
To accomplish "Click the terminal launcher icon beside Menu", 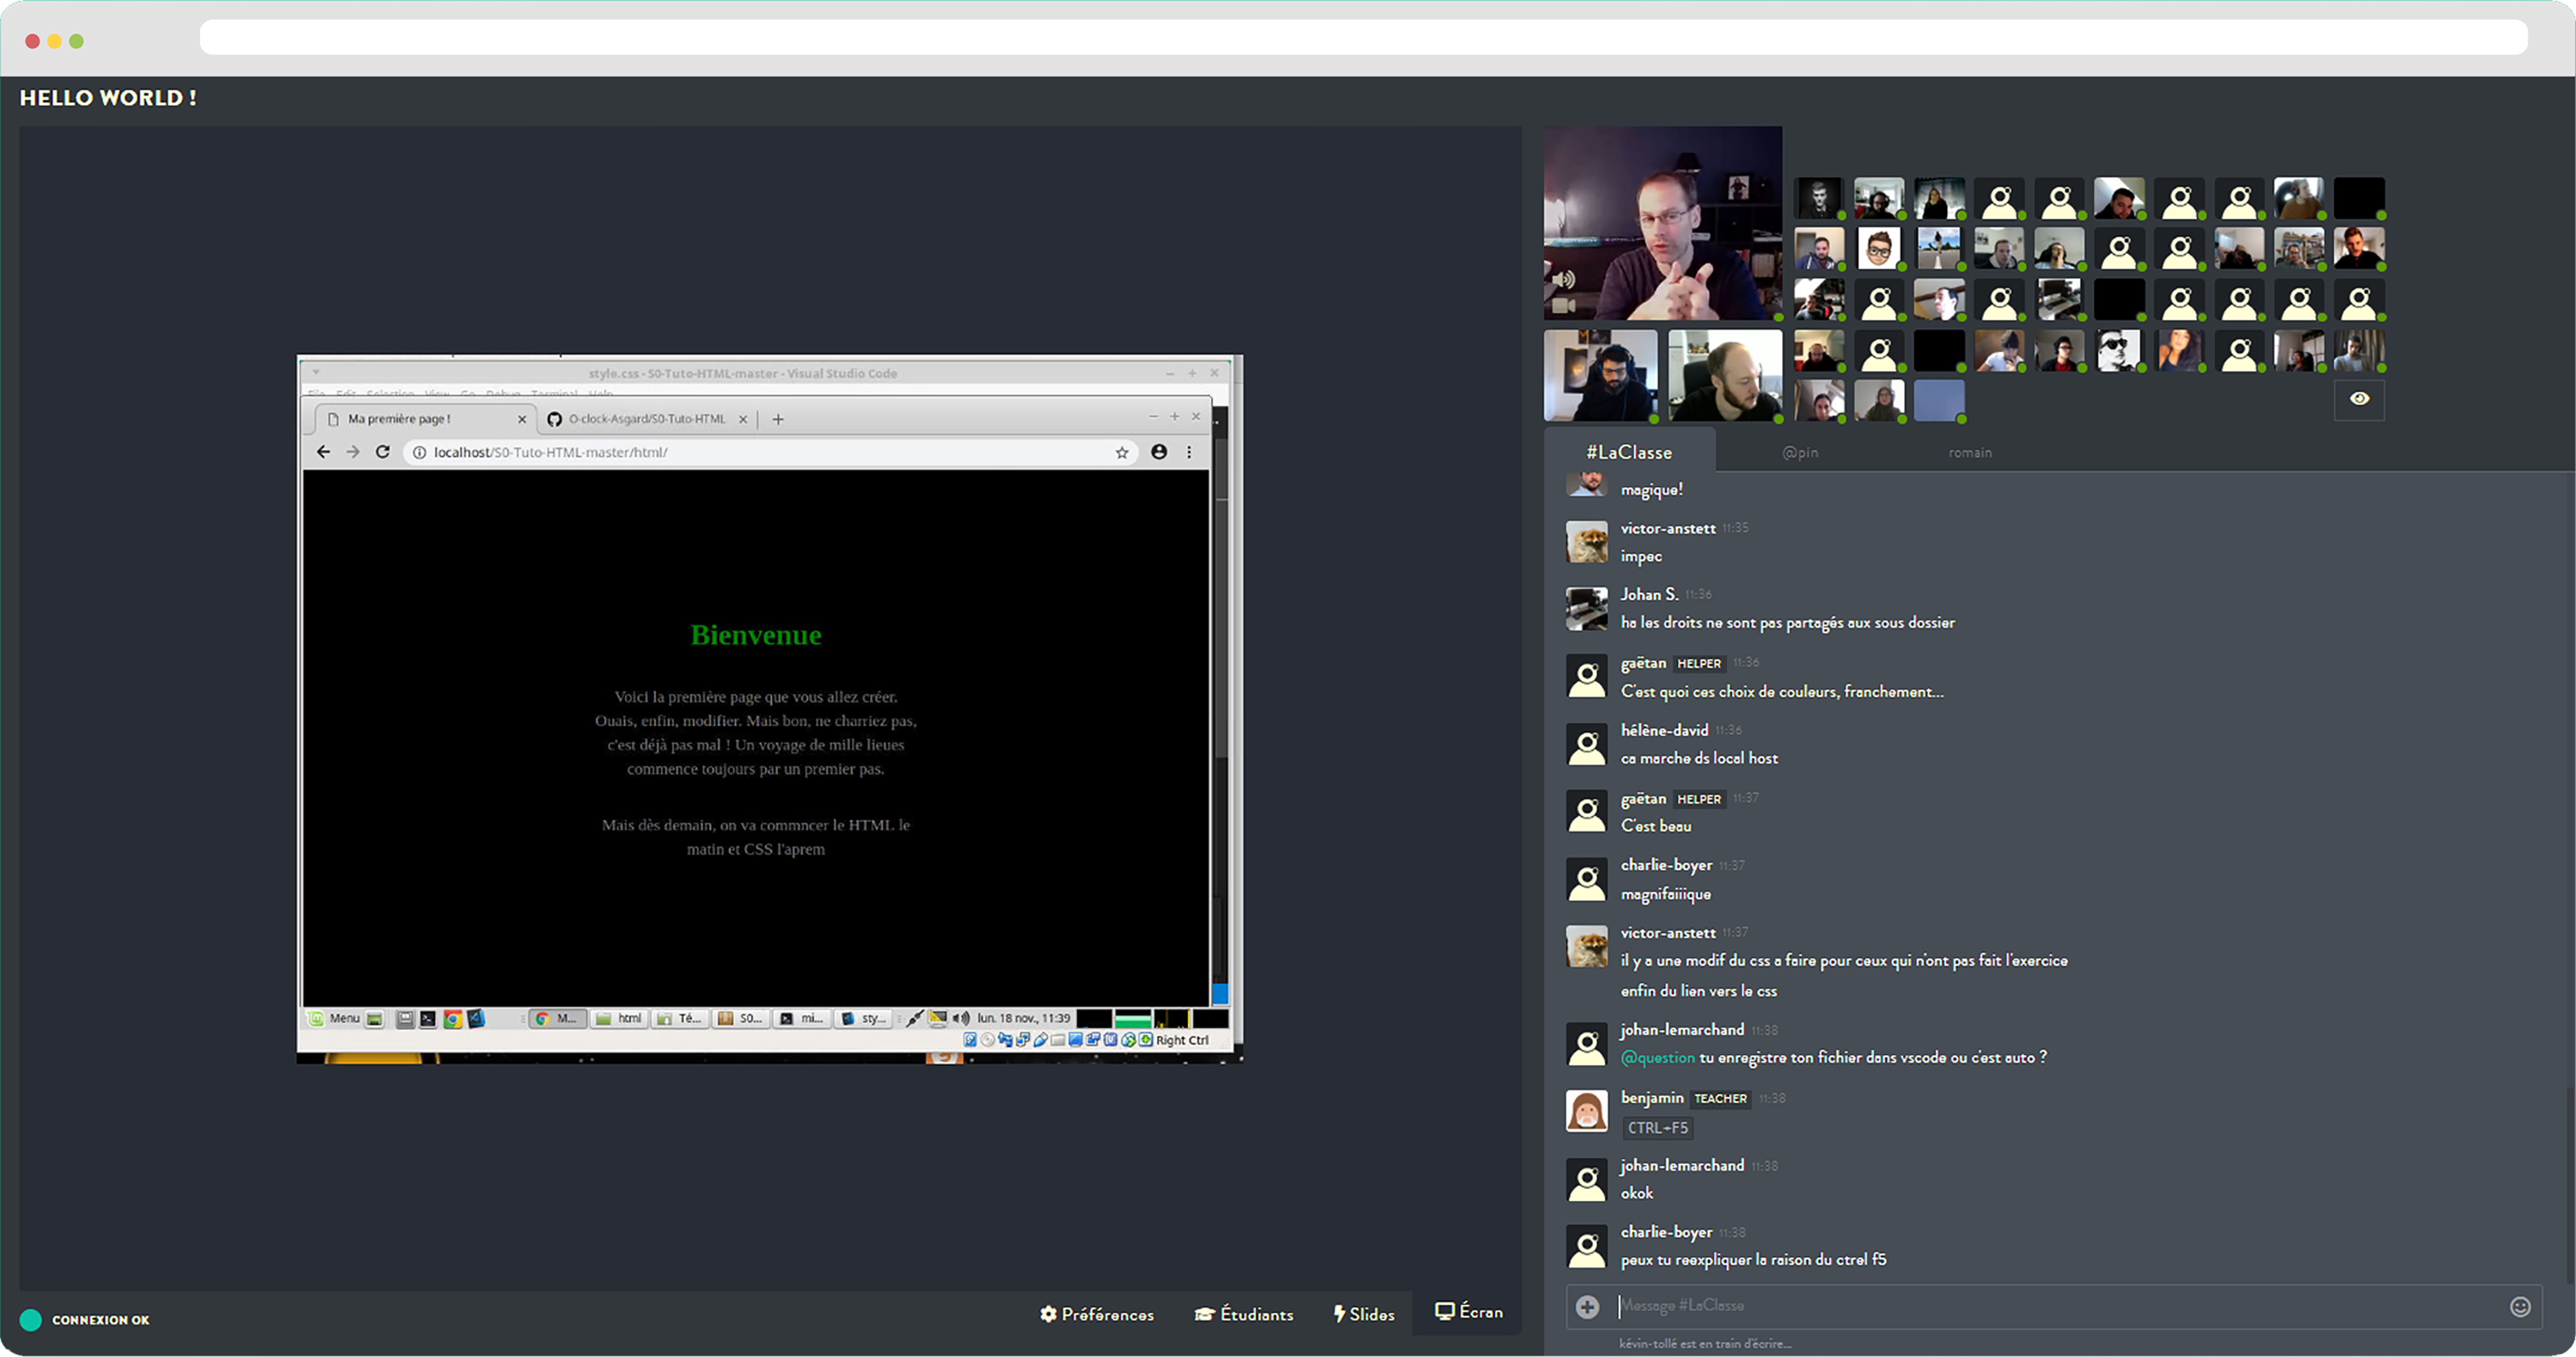I will [x=427, y=1019].
